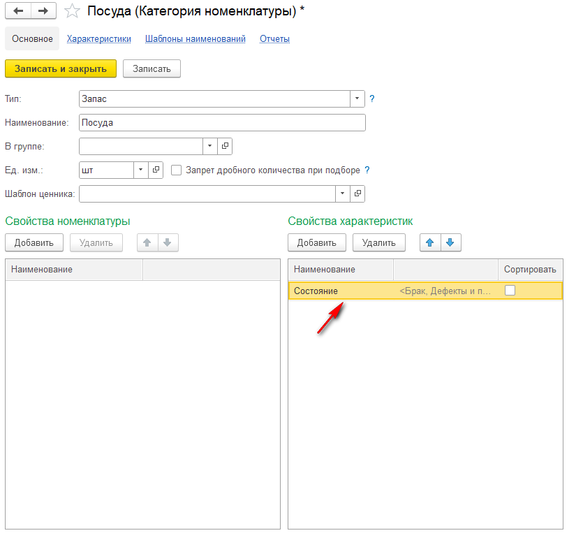Screen dimensions: 583x533
Task: Click Записать и закрыть button
Action: tap(61, 69)
